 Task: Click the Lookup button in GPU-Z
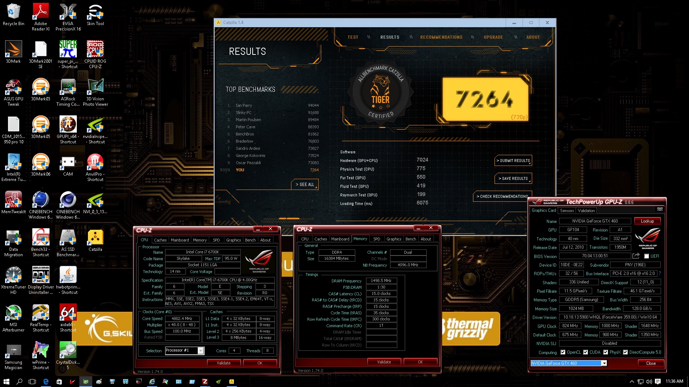[x=647, y=221]
